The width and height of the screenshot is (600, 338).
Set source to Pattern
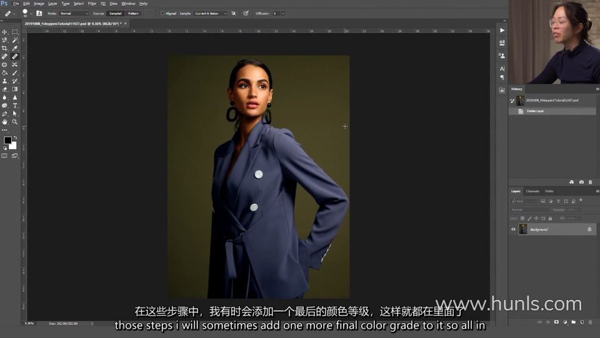[133, 13]
